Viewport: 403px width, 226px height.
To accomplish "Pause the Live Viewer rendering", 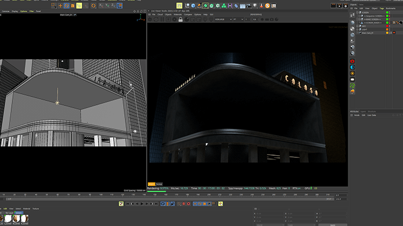I will coord(162,20).
